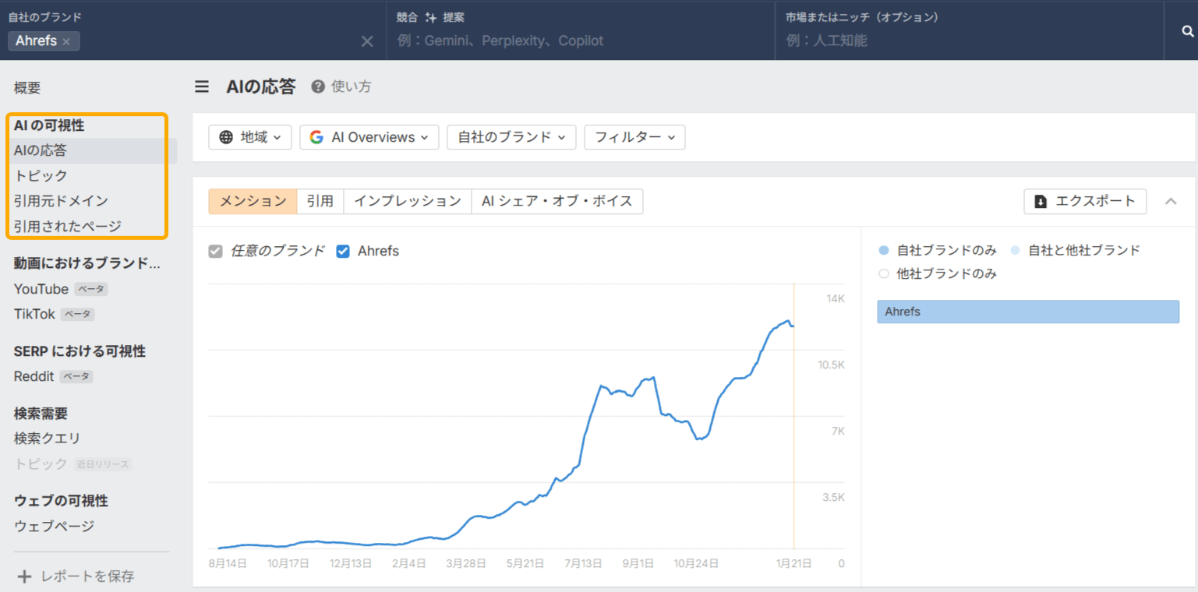The height and width of the screenshot is (592, 1198).
Task: Switch to the AI シェア・オブ・ボイス tab
Action: pos(557,201)
